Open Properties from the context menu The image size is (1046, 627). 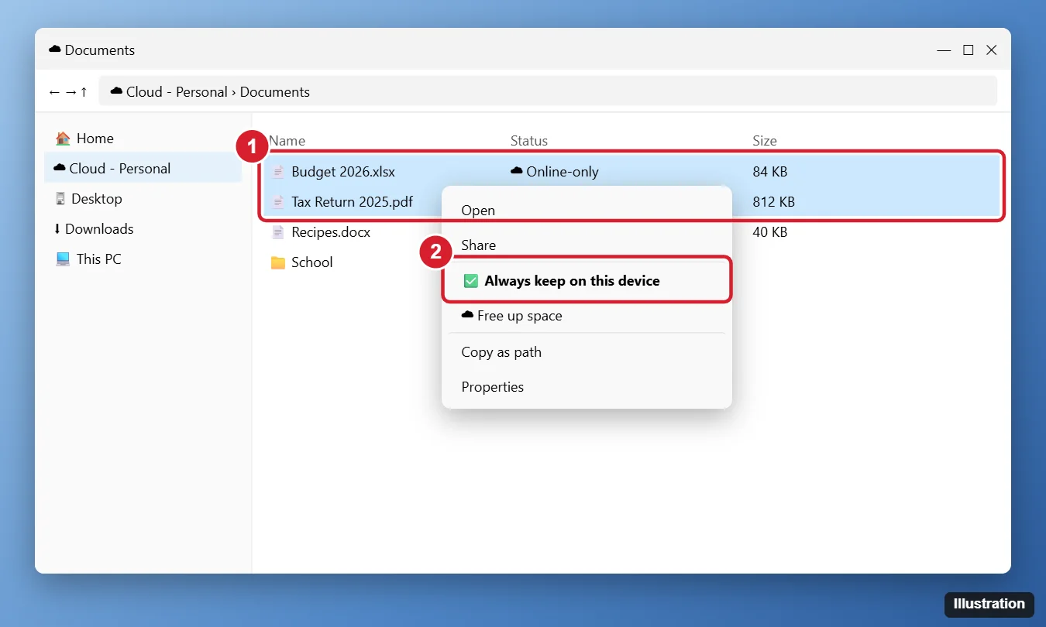[587, 387]
